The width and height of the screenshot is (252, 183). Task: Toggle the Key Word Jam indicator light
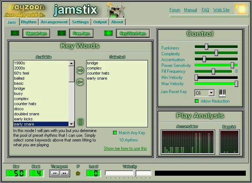[x=108, y=33]
